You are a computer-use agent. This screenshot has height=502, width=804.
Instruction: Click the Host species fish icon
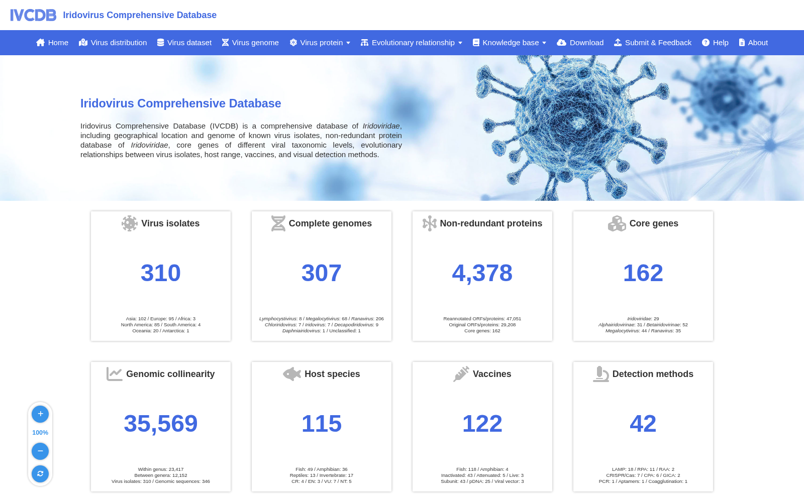coord(292,374)
